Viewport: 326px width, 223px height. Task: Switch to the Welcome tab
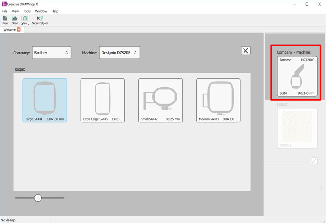point(9,30)
